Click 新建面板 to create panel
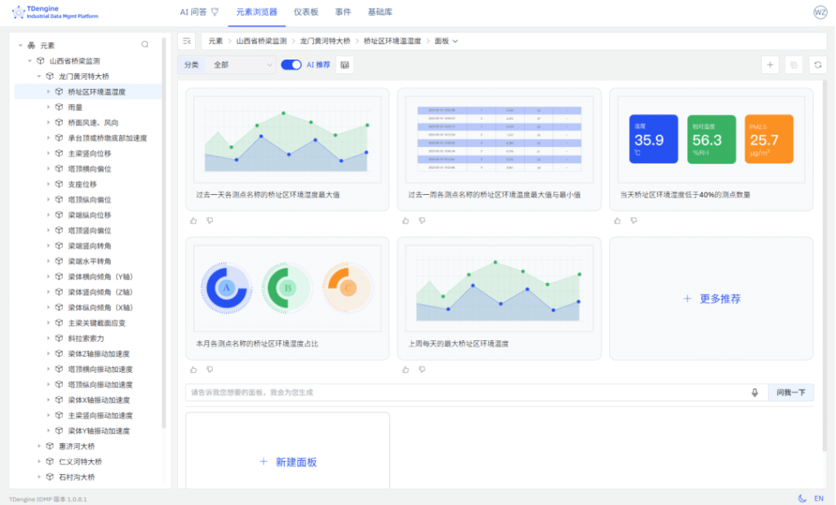 [x=288, y=463]
